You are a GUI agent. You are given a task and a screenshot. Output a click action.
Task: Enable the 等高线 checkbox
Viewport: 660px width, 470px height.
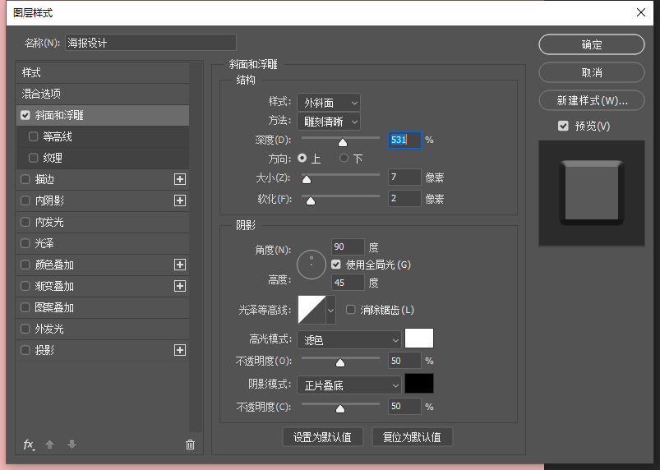33,136
